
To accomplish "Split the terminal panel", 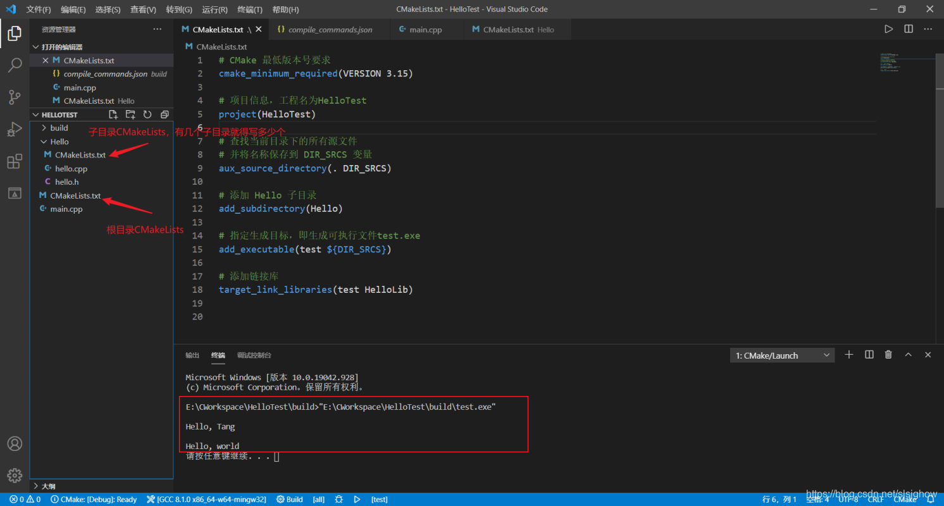I will 869,355.
